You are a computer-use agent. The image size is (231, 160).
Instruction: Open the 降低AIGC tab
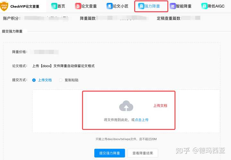213,6
